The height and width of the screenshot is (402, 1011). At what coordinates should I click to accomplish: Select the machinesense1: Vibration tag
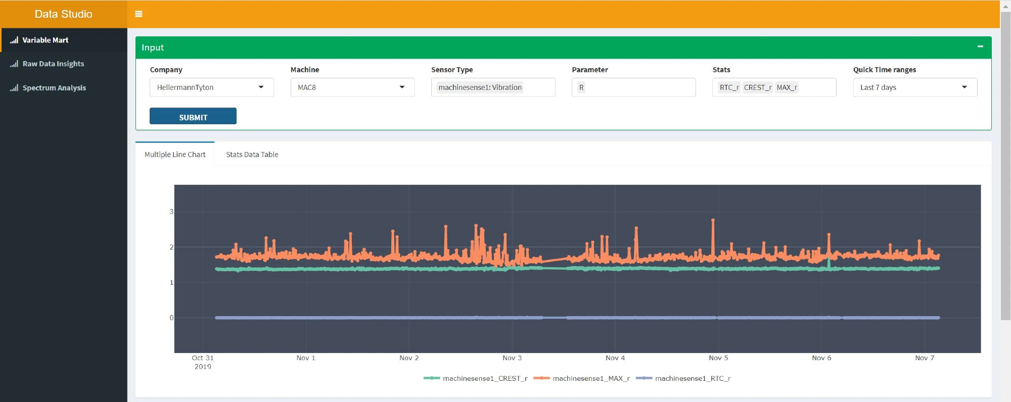[x=480, y=87]
